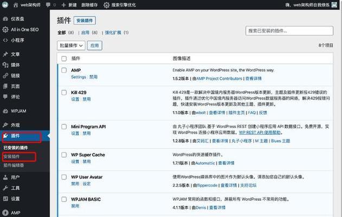Open 插件编辑器 submenu item
342x217 pixels.
pyautogui.click(x=14, y=165)
